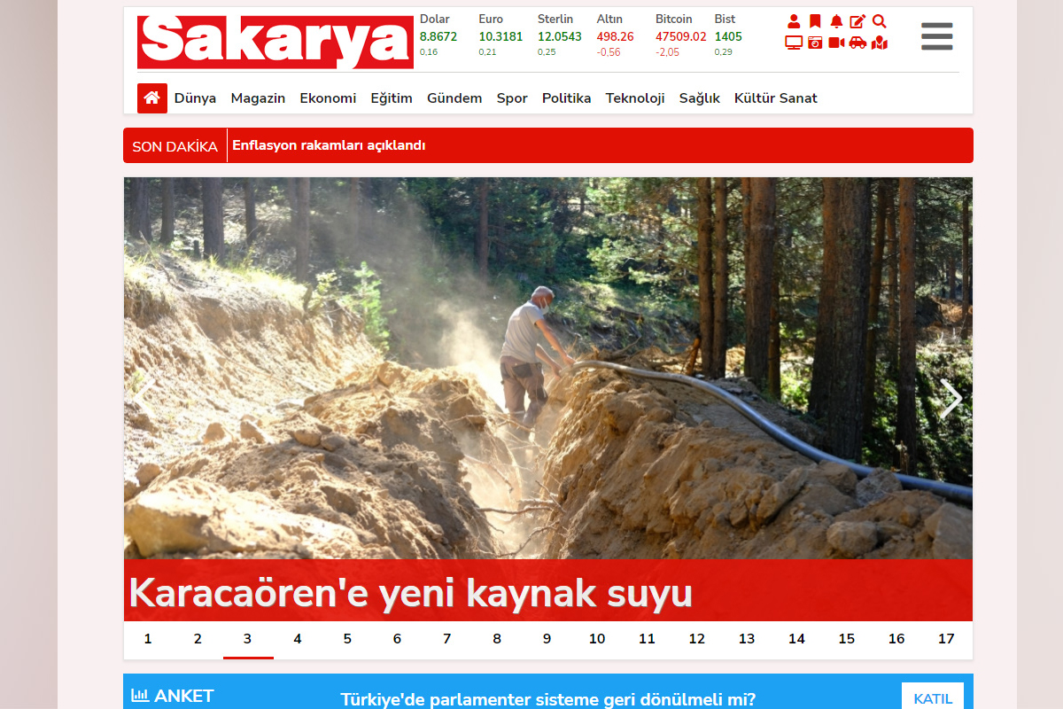Open the Sağlık section
This screenshot has height=709, width=1063.
pos(700,98)
